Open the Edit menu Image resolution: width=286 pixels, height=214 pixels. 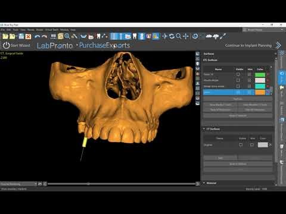click(x=9, y=30)
